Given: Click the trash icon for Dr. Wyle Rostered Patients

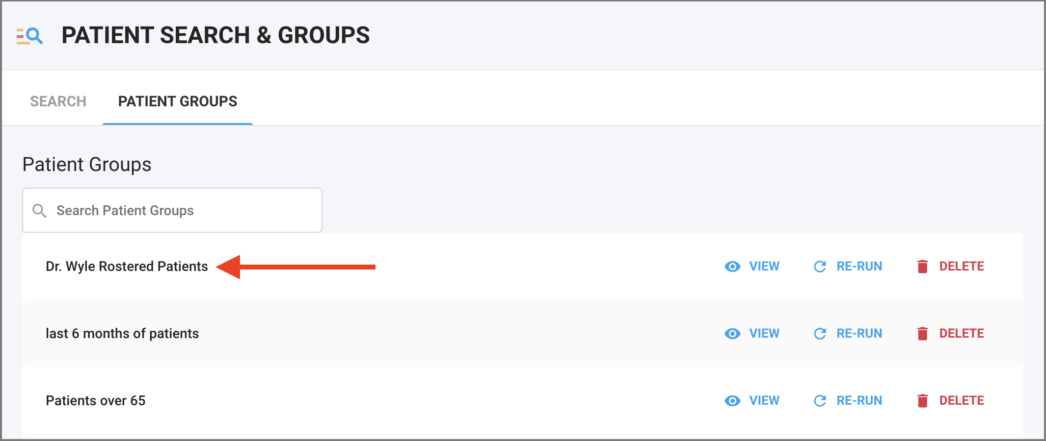Looking at the screenshot, I should tap(922, 267).
